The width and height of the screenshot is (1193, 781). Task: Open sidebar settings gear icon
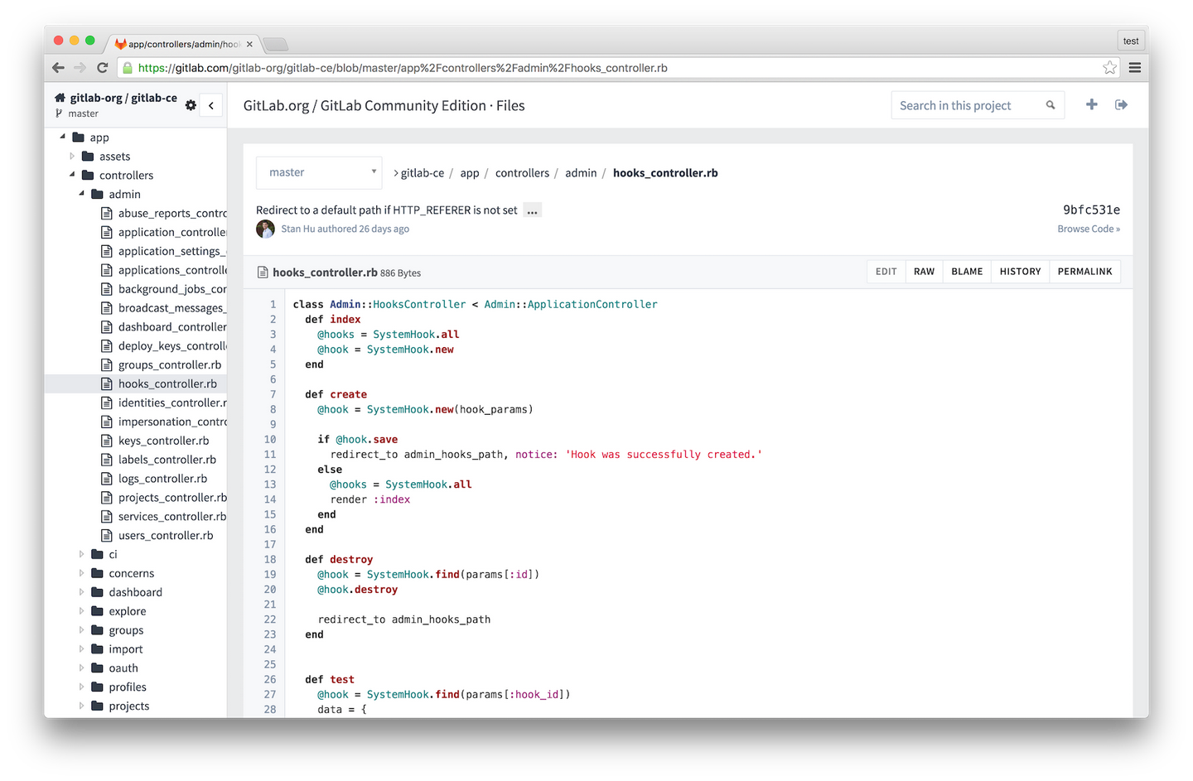[191, 105]
